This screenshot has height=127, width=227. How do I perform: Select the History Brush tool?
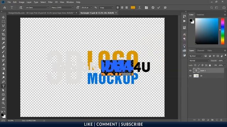click(x=3, y=60)
